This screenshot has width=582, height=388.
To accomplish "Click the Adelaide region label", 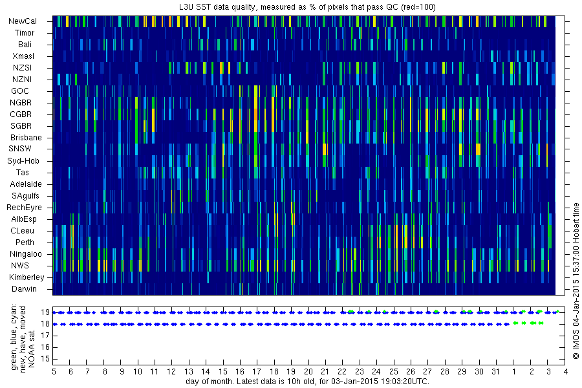I will [x=26, y=184].
